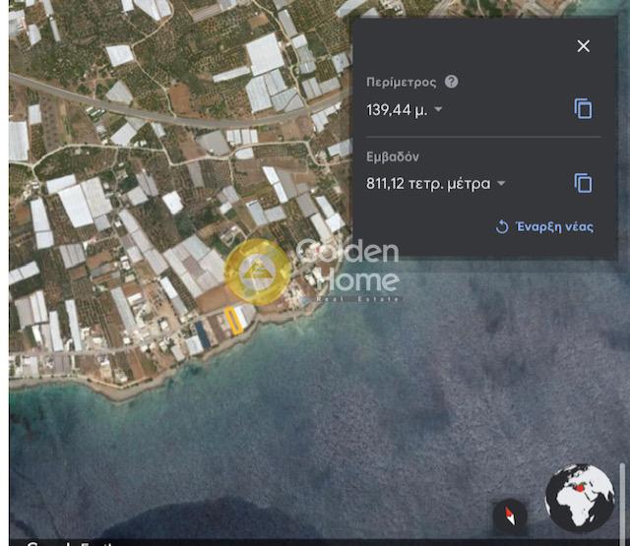Copy the perimeter value 139,44 μ.
The image size is (630, 546).
point(584,109)
